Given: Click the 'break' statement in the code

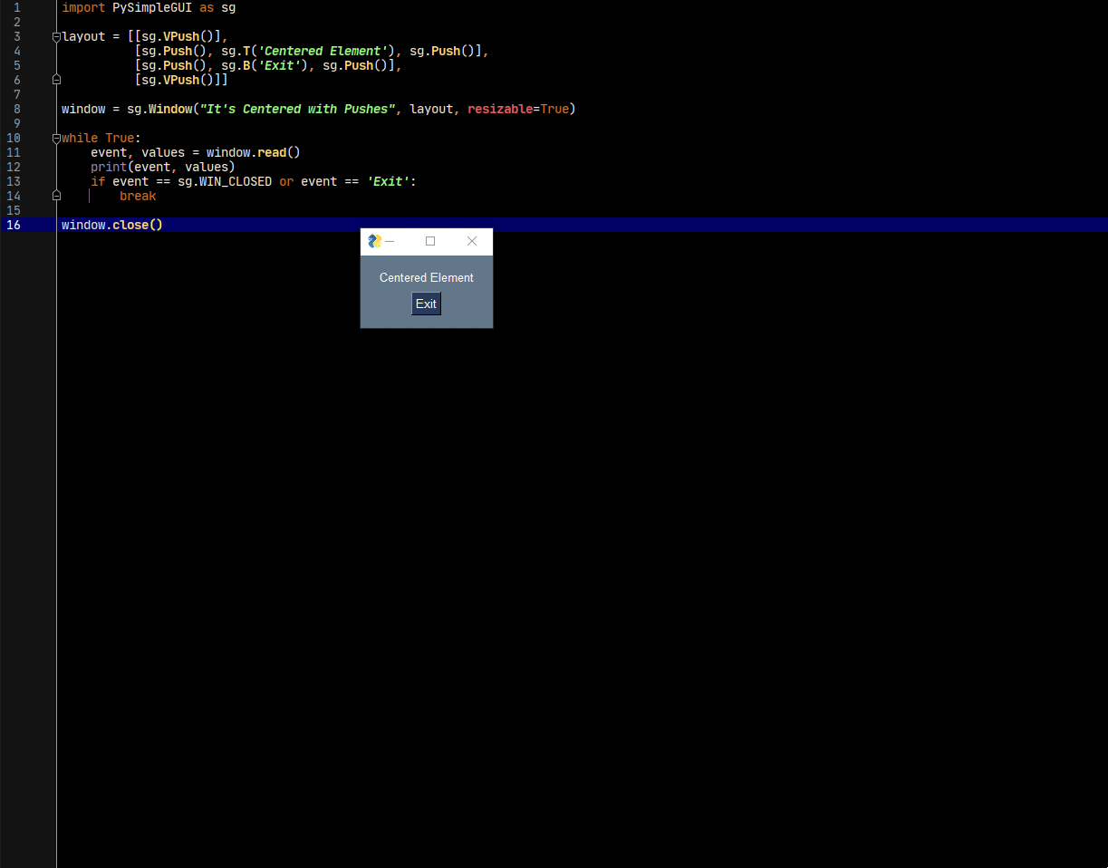Looking at the screenshot, I should [138, 196].
